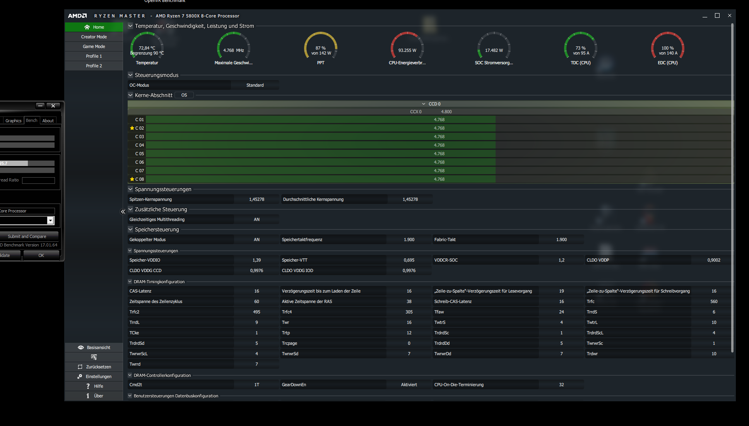Switch to Basisansicht with the eye icon
Image resolution: width=749 pixels, height=426 pixels.
pos(80,347)
